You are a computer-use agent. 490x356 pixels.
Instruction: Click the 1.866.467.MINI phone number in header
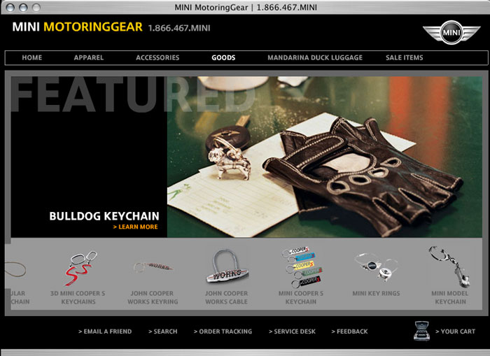179,28
